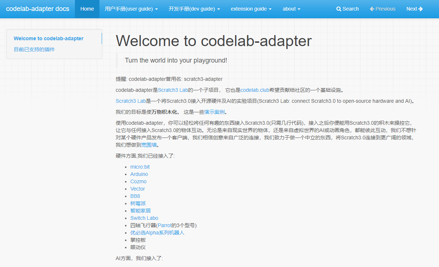Click the Search magnifier icon
Viewport: 439px width, 267px height.
tap(338, 9)
